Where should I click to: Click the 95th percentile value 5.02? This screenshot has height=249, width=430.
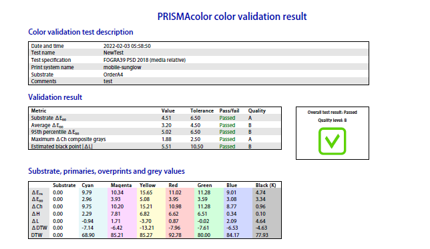click(x=166, y=132)
